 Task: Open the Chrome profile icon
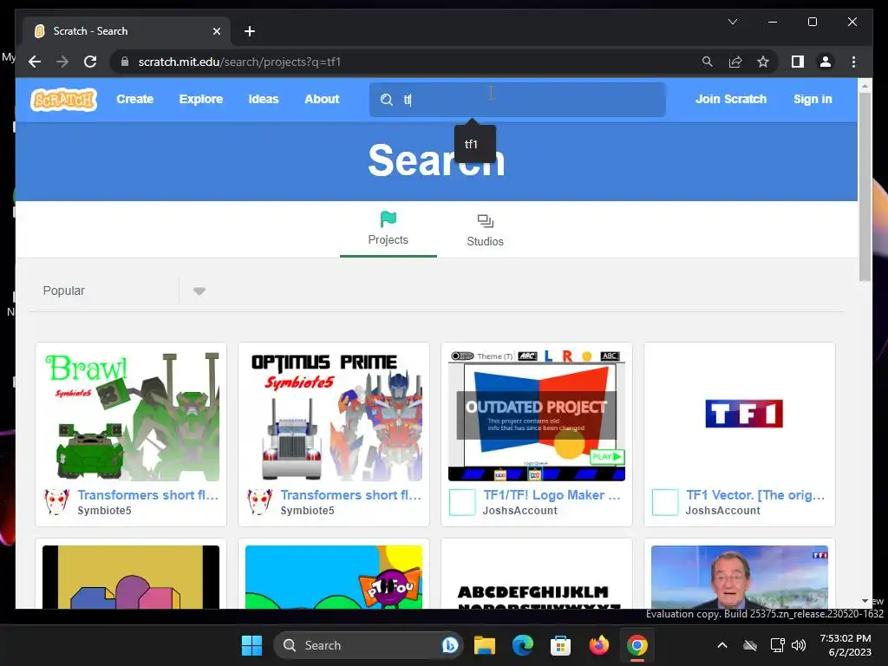click(x=826, y=62)
